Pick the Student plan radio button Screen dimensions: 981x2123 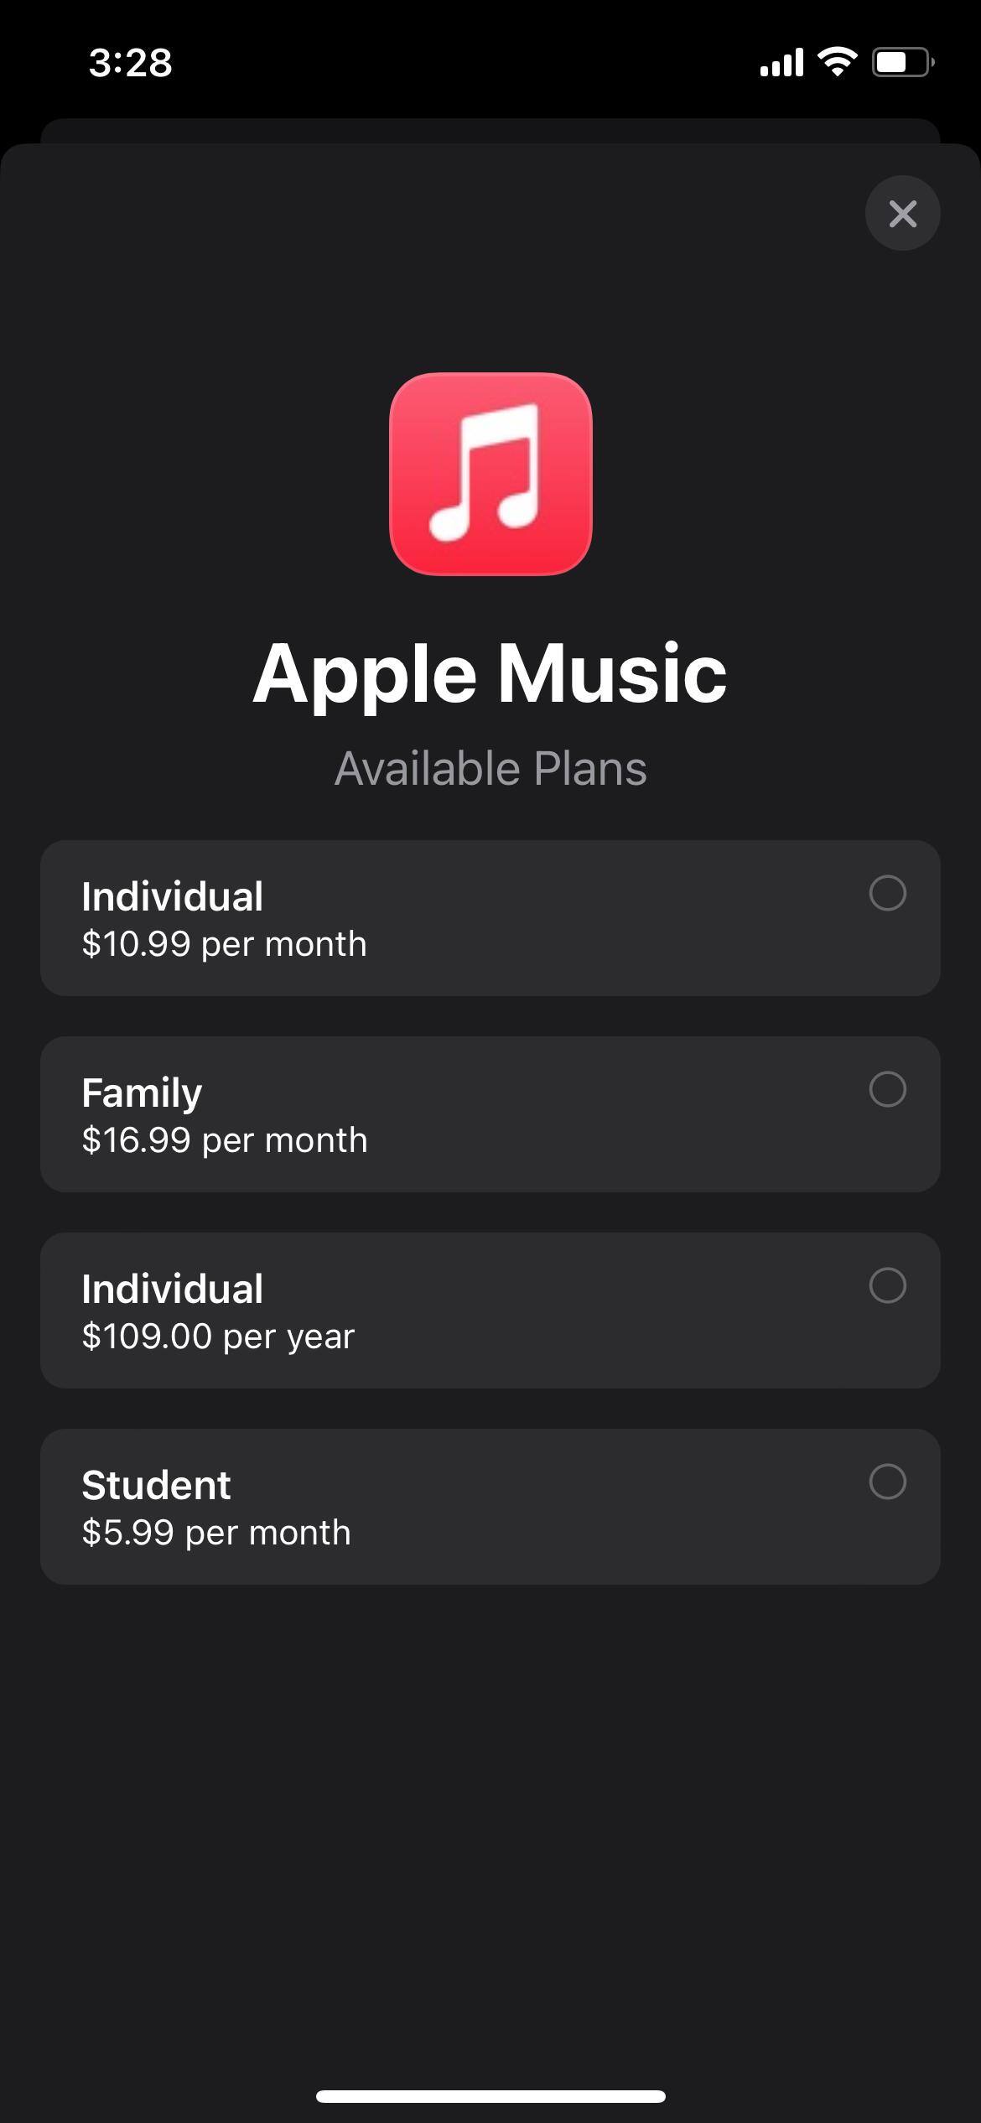pos(887,1482)
